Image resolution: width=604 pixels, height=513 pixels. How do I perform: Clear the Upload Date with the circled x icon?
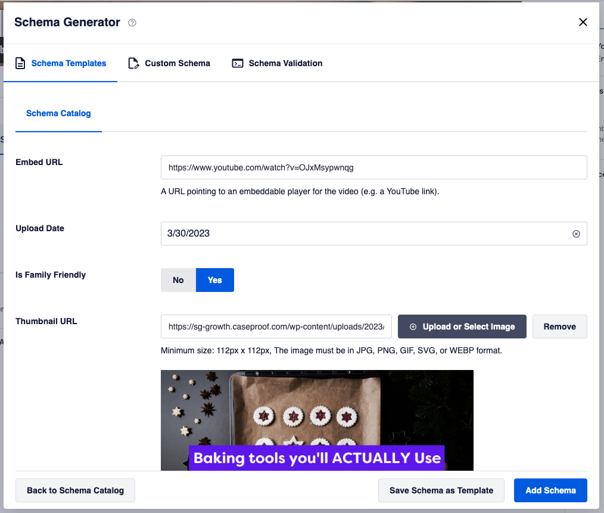click(576, 234)
